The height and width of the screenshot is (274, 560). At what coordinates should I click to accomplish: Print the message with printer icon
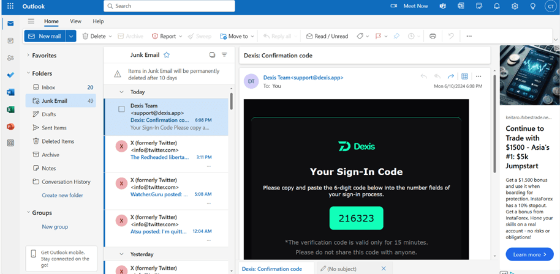(x=433, y=36)
